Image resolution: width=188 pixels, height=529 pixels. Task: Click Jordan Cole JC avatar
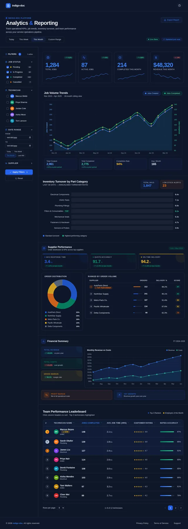click(x=12, y=108)
